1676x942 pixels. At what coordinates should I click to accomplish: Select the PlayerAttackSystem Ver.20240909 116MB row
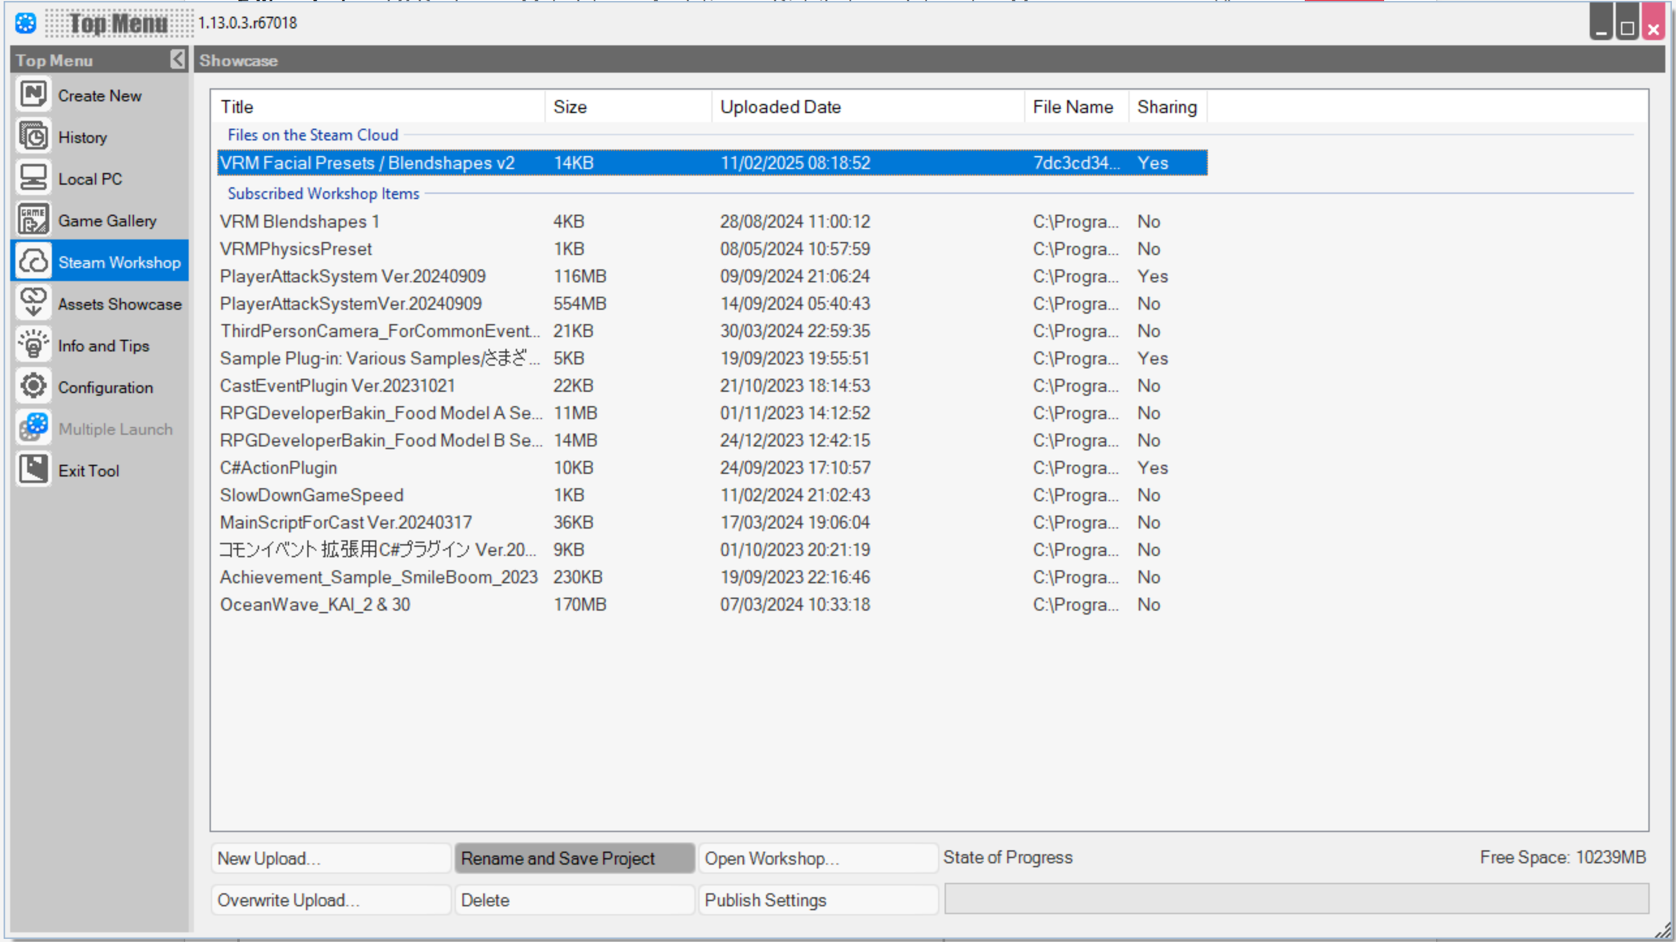(x=352, y=276)
